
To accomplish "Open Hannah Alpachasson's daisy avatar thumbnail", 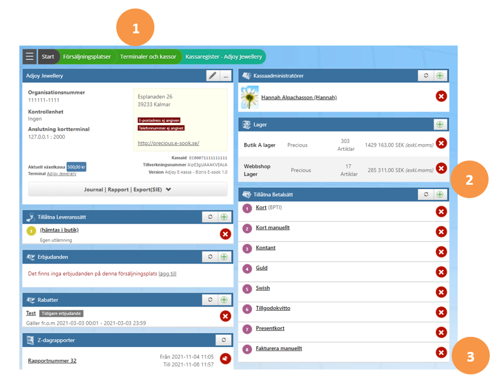I will tap(250, 98).
